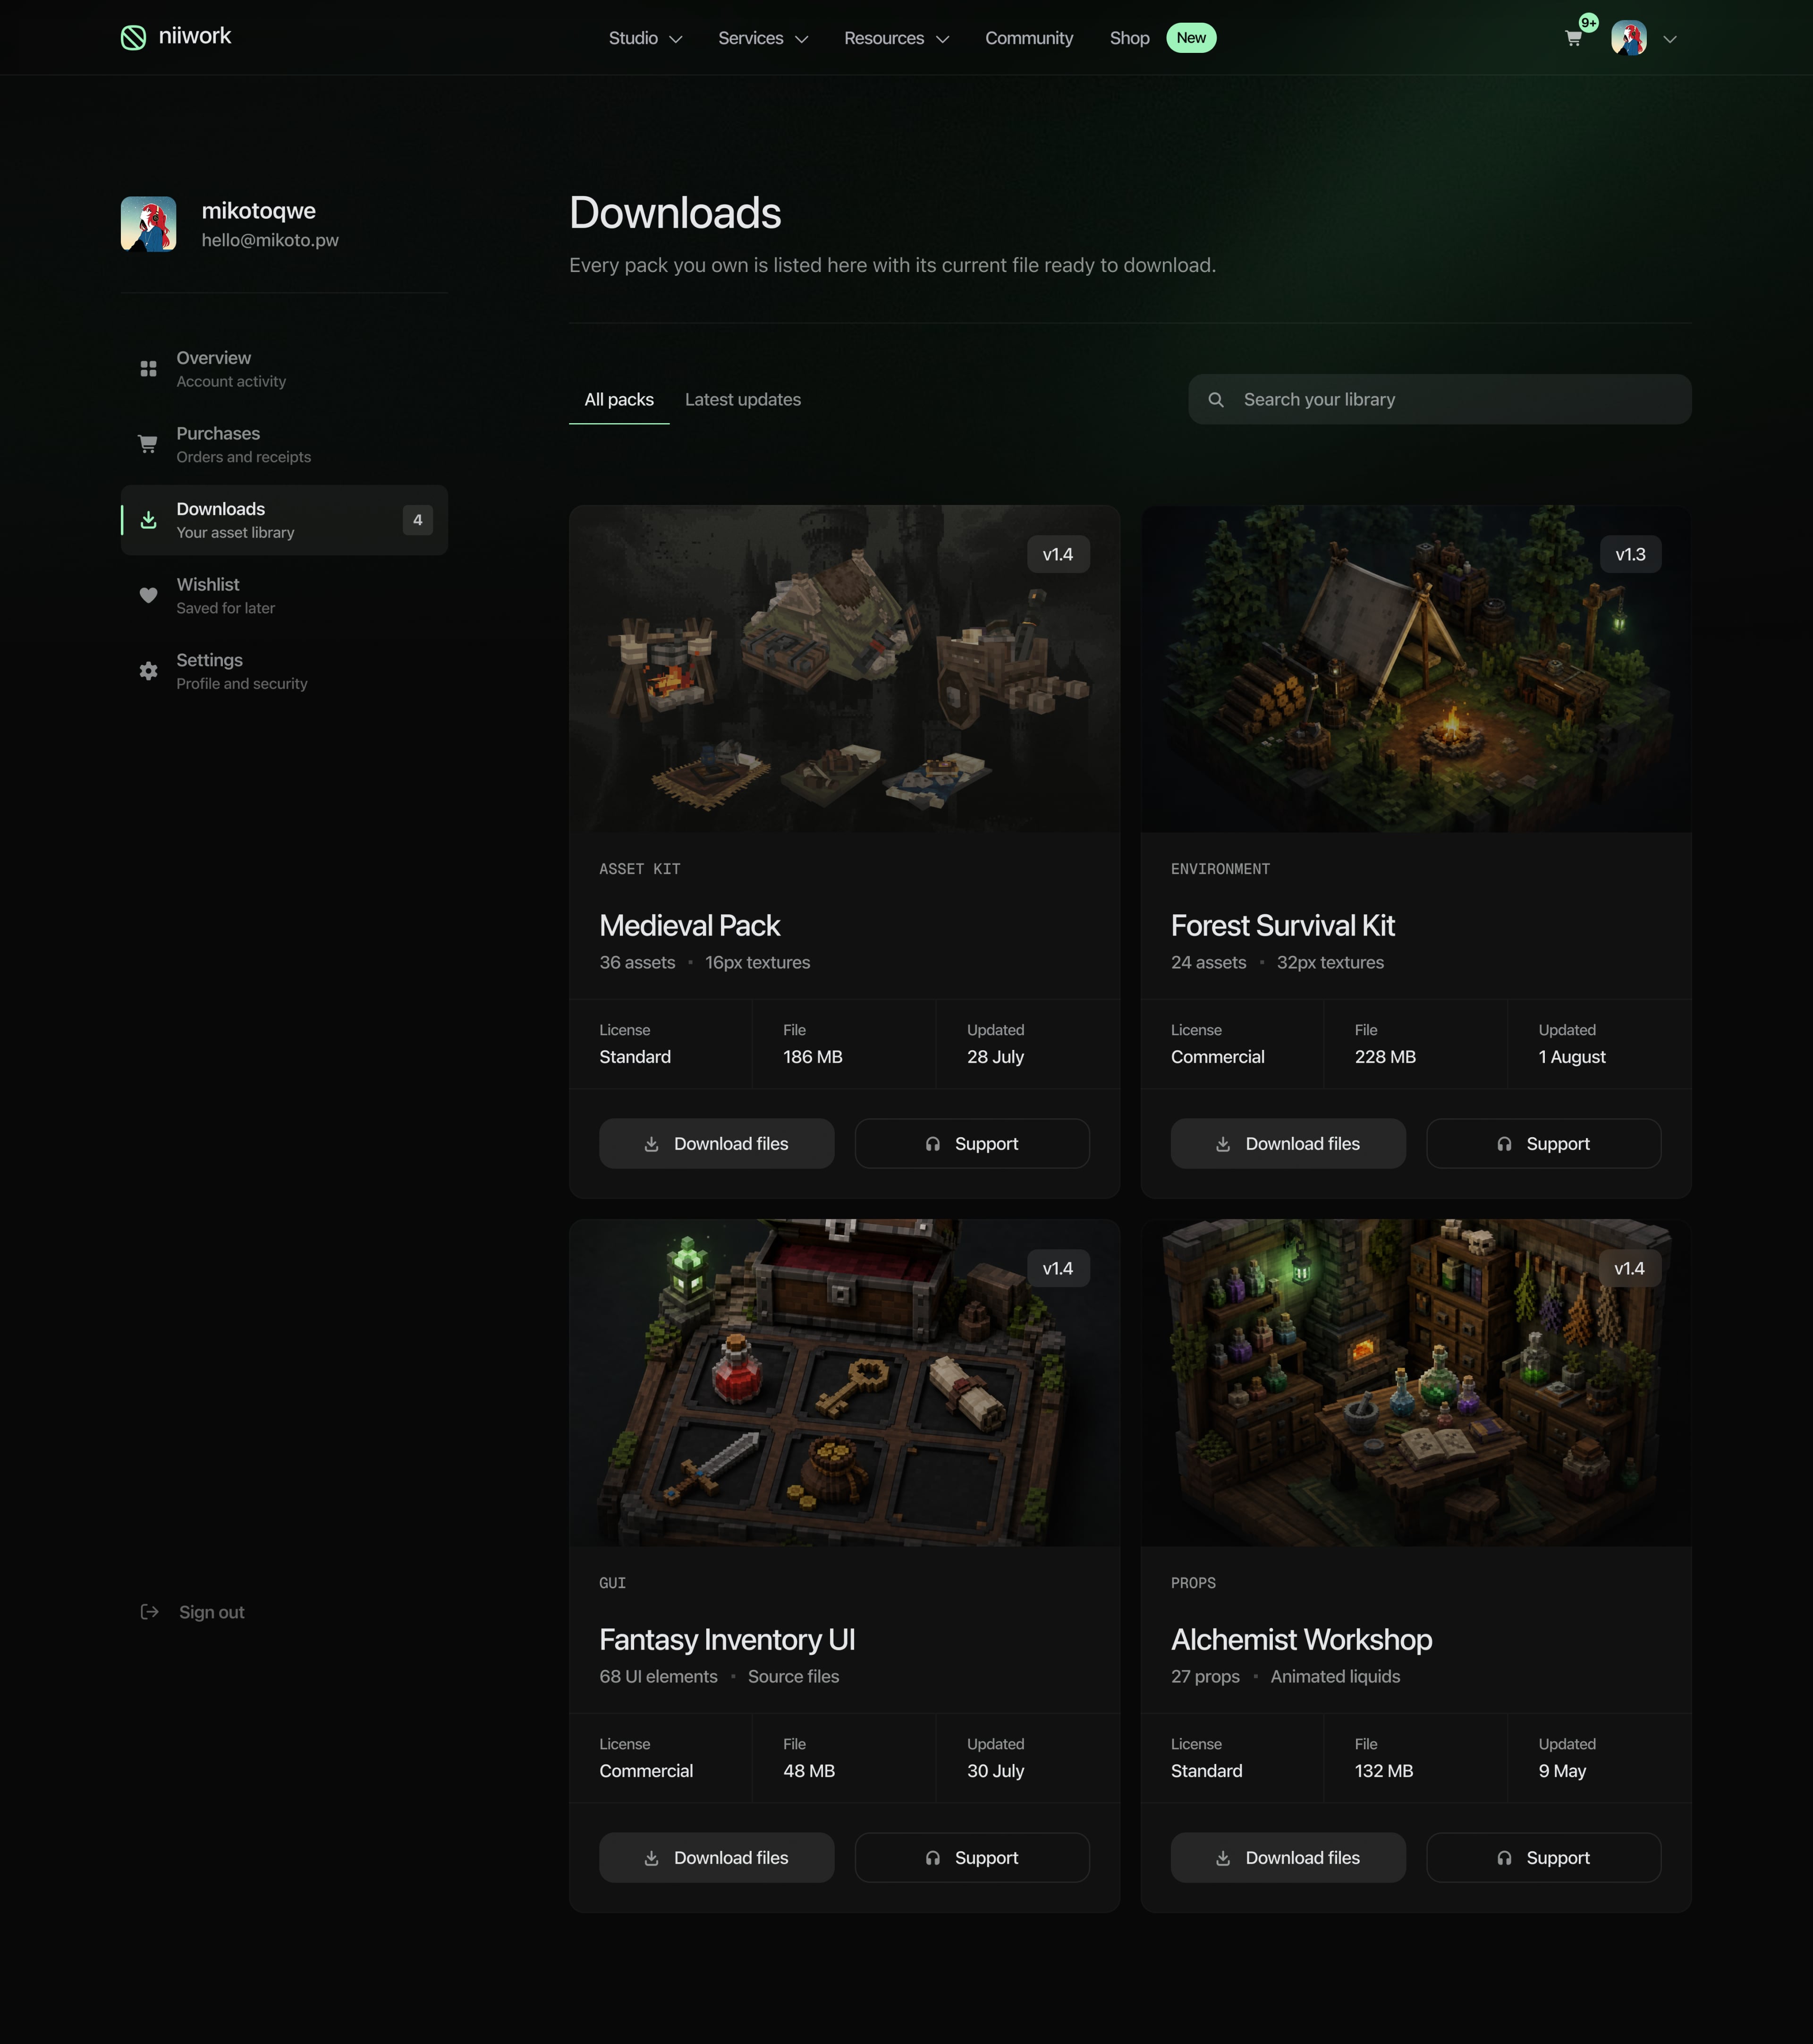
Task: Open the Fantasy Inventory UI preview image
Action: pos(845,1383)
